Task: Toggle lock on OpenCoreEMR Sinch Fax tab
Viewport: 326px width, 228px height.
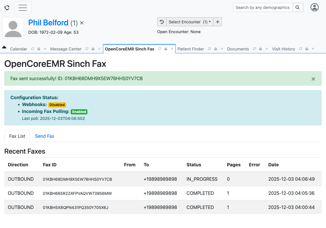Action: tap(166, 49)
